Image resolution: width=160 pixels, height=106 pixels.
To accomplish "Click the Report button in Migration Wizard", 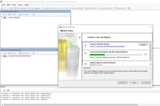I will (x=143, y=44).
